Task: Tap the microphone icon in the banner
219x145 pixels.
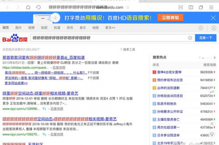Action: (55, 18)
